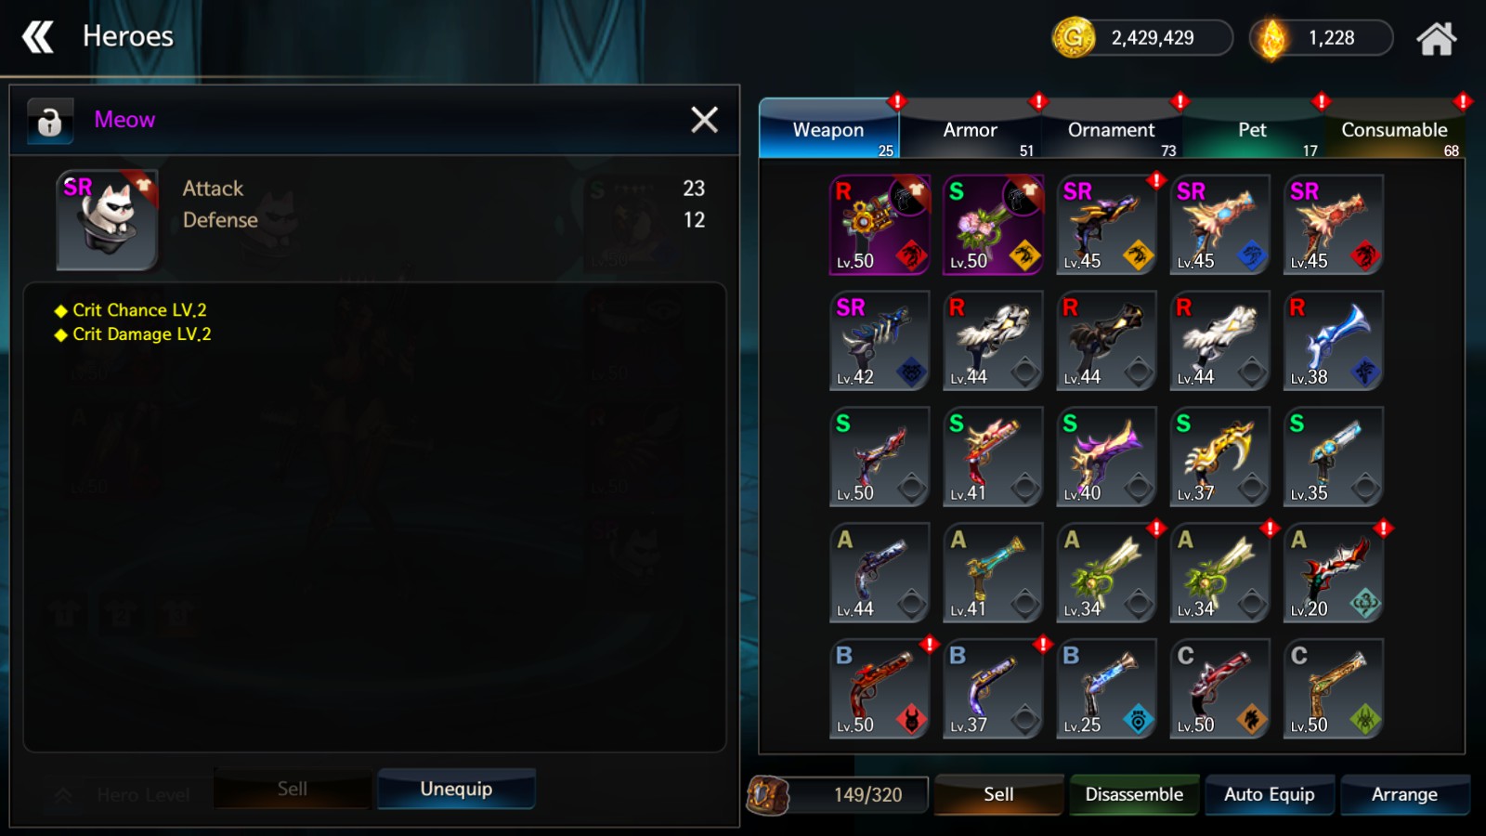Select the Meow cat pet portrait
Screen dimensions: 1486x836
pos(107,220)
